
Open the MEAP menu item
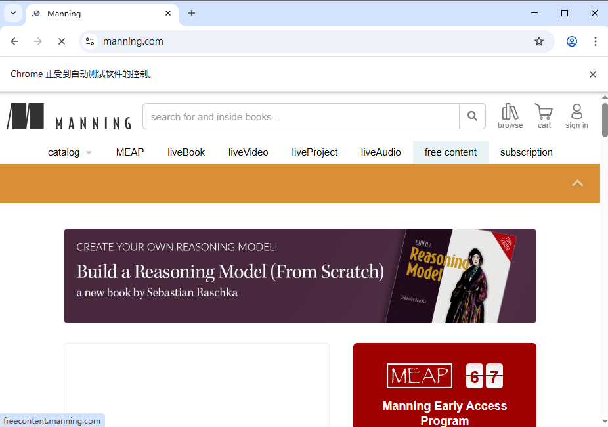(130, 152)
